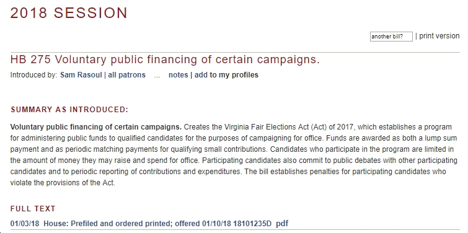The width and height of the screenshot is (468, 233).
Task: Open the pdf version of the bill text
Action: pos(282,224)
